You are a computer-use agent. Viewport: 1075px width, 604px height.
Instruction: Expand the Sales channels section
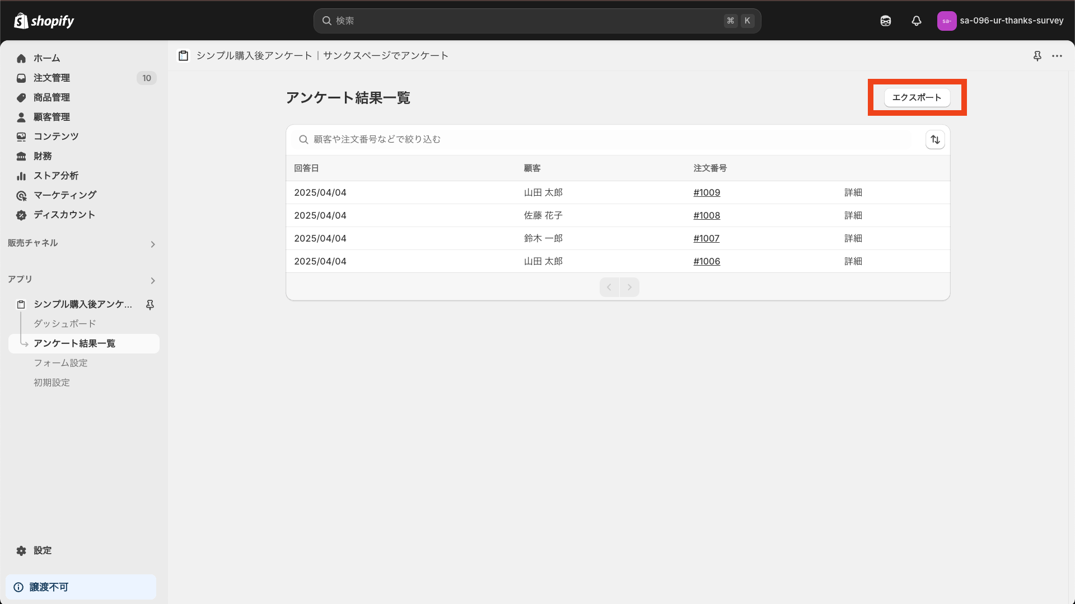152,244
